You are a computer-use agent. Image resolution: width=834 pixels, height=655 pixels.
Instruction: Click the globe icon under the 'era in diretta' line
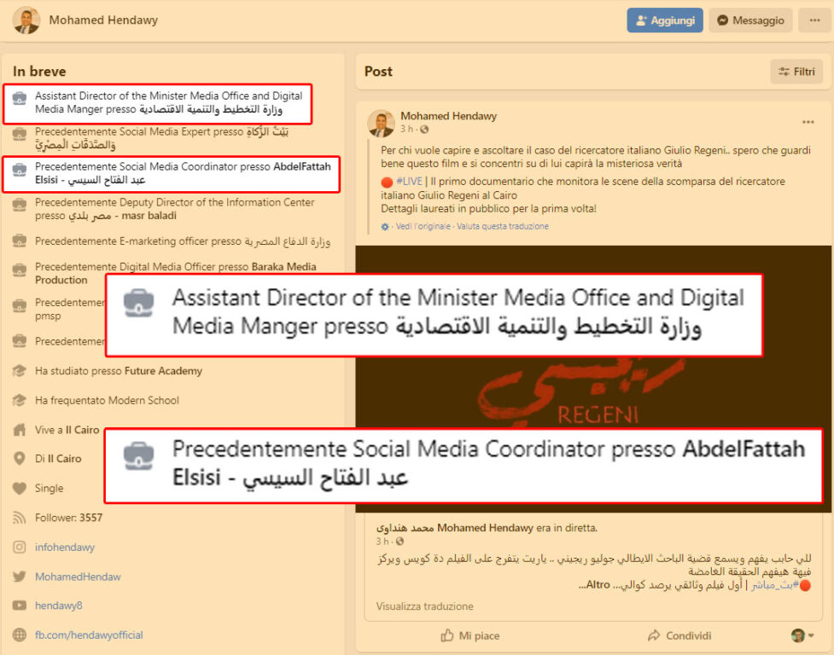(400, 542)
